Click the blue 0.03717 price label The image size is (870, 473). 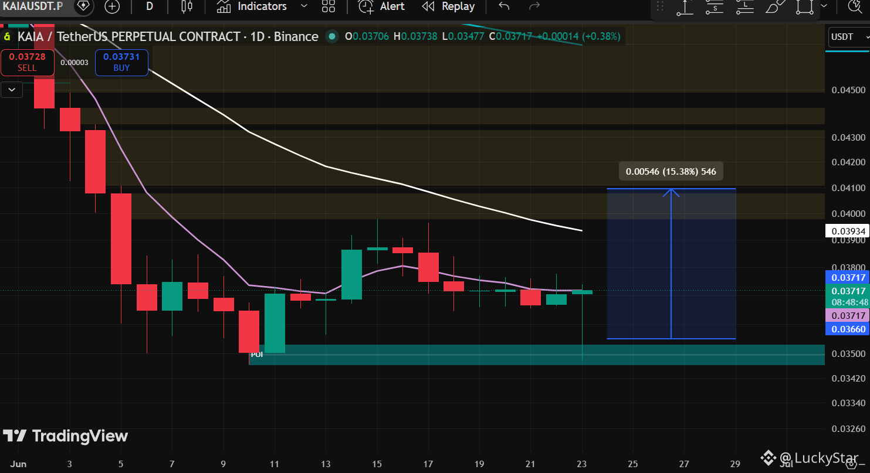click(x=847, y=277)
